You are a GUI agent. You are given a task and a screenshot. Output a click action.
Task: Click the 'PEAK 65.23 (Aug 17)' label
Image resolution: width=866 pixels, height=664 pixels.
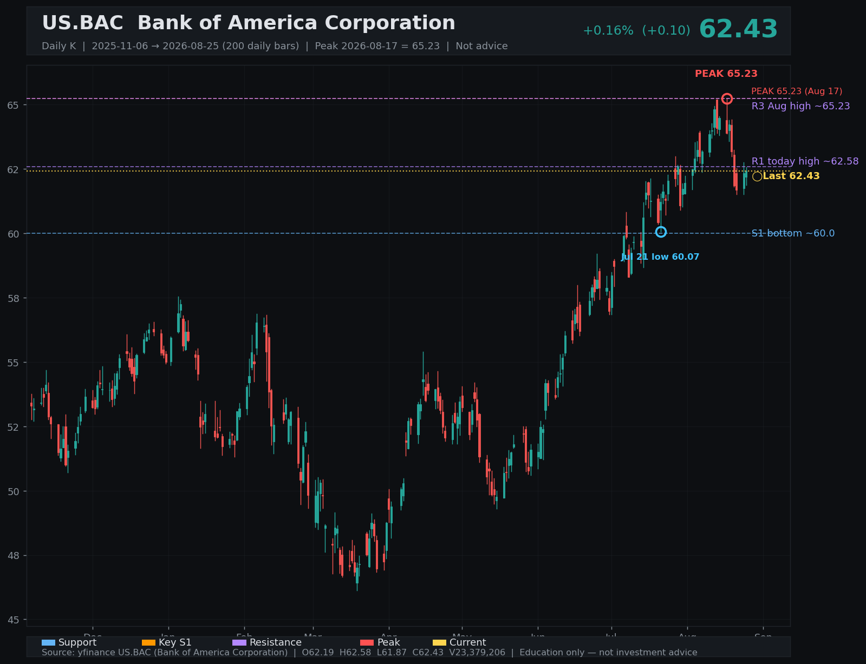797,91
